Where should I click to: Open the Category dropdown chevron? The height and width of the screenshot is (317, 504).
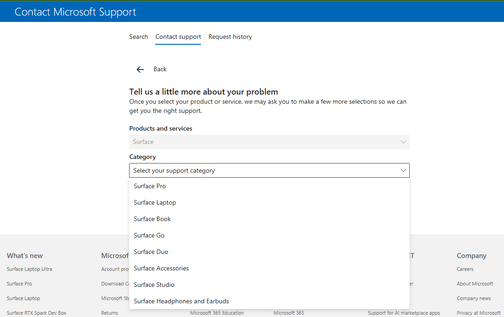click(403, 170)
